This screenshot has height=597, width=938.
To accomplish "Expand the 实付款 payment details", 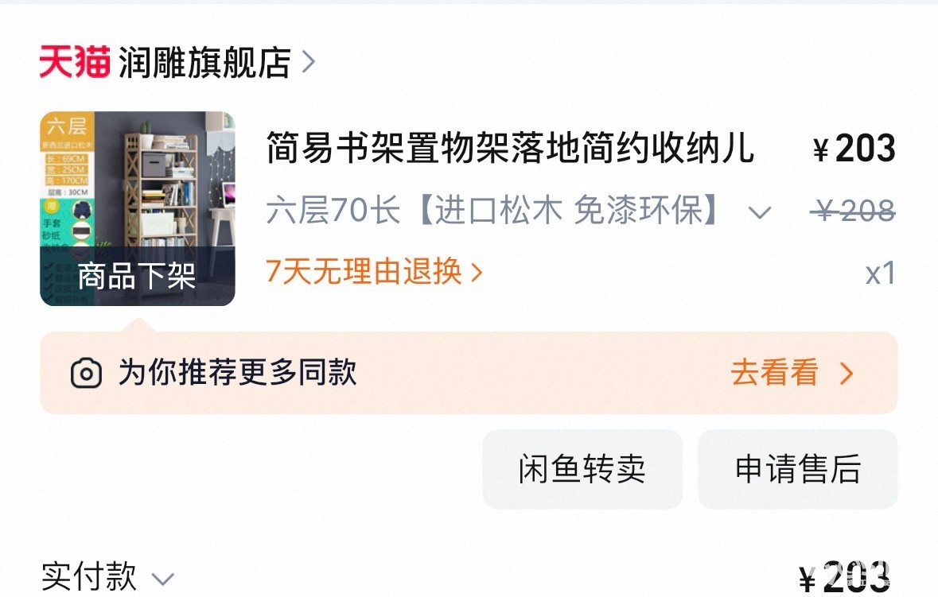I will pos(162,579).
